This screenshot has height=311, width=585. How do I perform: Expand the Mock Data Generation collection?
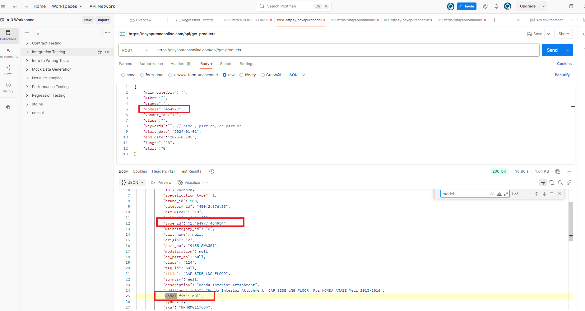point(27,69)
